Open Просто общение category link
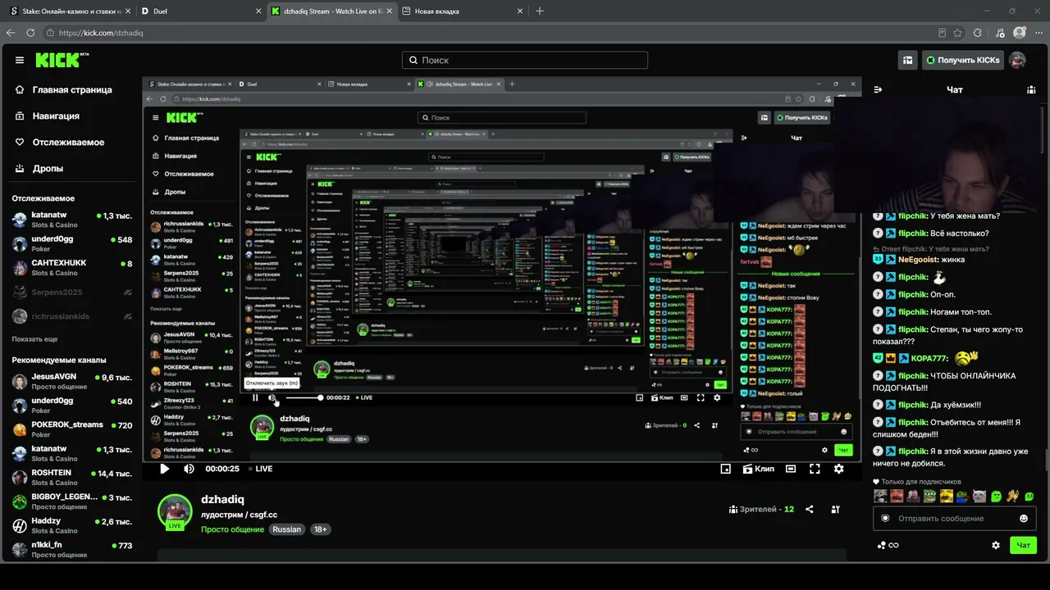The width and height of the screenshot is (1050, 590). tap(232, 529)
